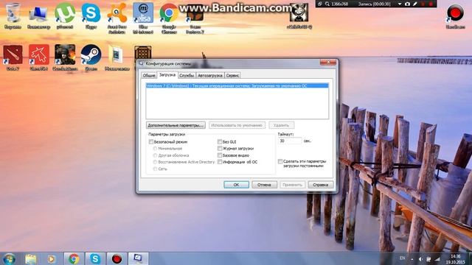472x265 pixels.
Task: Open the Bandicam bar dropdown arrow
Action: [400, 4]
